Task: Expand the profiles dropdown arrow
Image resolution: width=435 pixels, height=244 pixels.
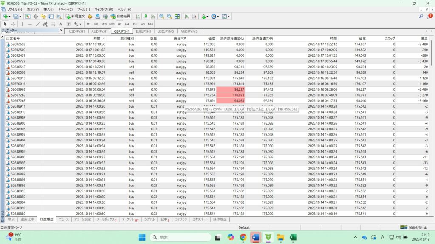Action: pos(20,16)
